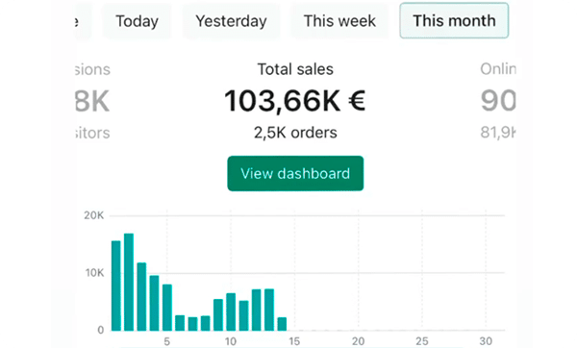Open the partially visible visitors metric card
The image size is (577, 348).
tap(92, 100)
